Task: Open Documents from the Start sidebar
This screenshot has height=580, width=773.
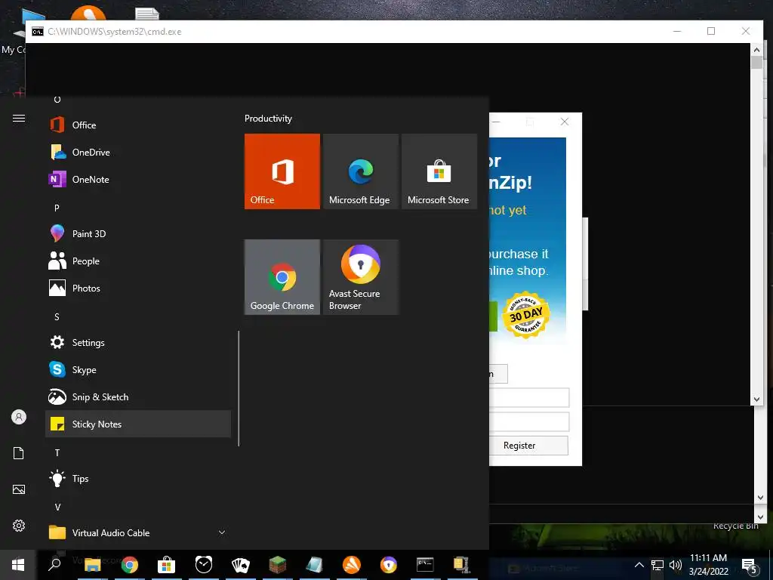Action: [19, 453]
